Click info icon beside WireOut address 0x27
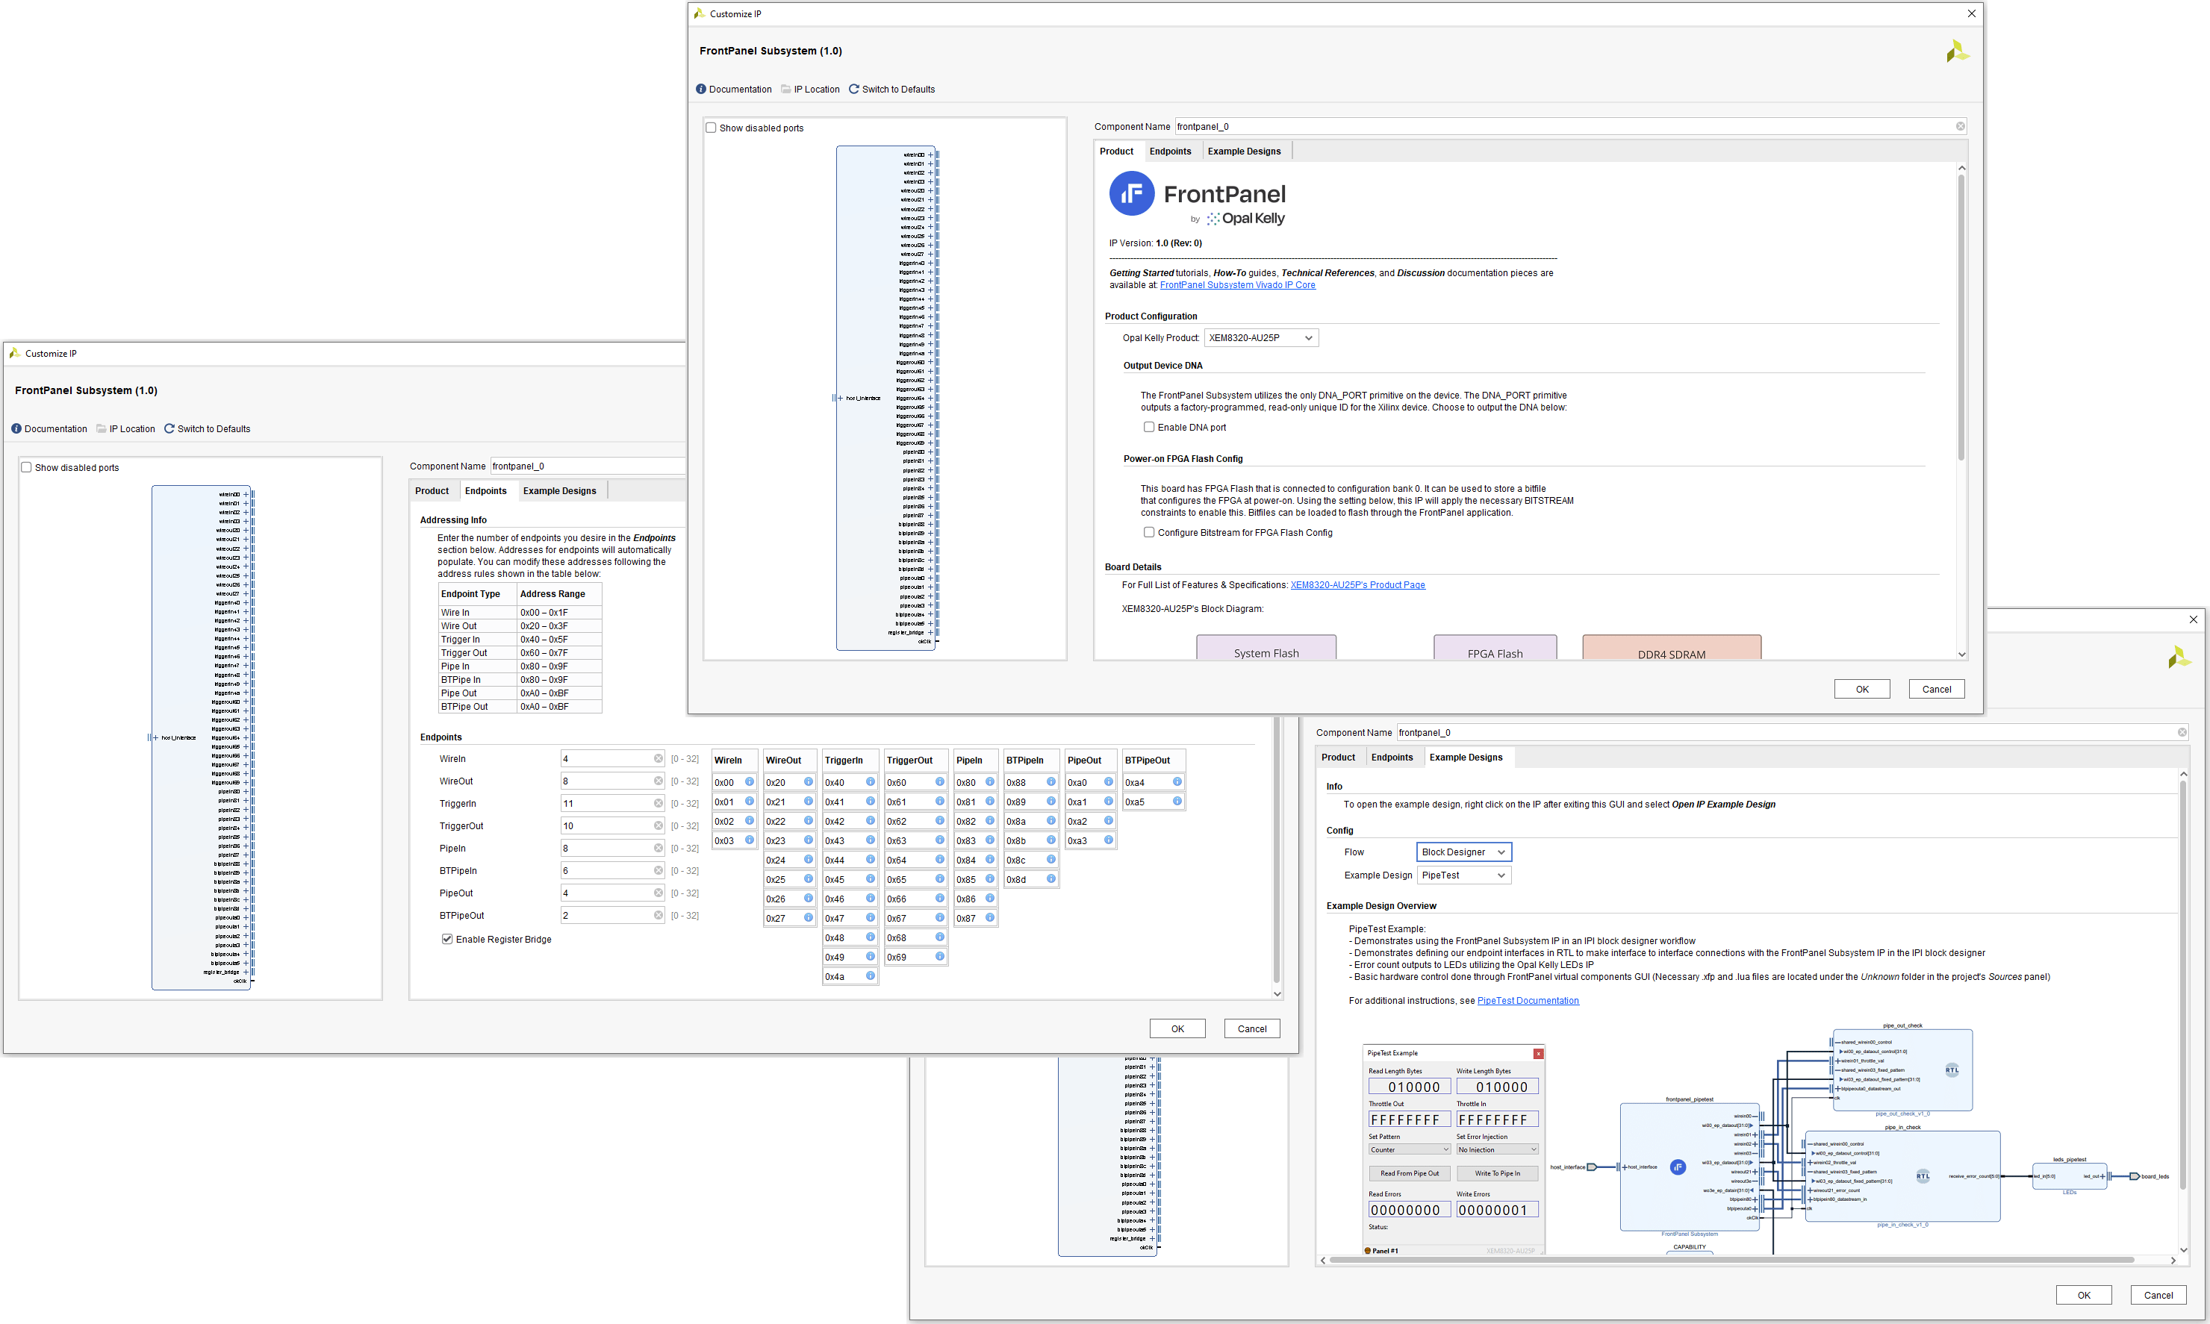The height and width of the screenshot is (1324, 2210). (x=809, y=917)
